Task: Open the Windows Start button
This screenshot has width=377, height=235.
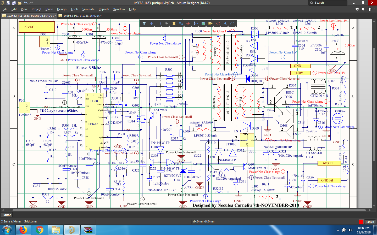Action: [7, 230]
